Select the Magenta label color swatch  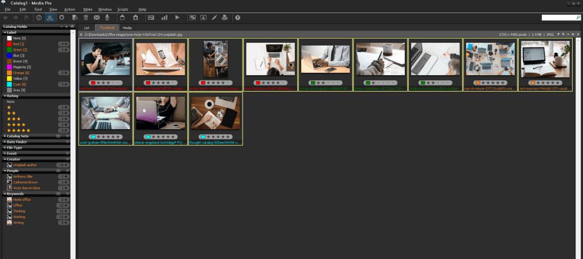click(x=9, y=67)
